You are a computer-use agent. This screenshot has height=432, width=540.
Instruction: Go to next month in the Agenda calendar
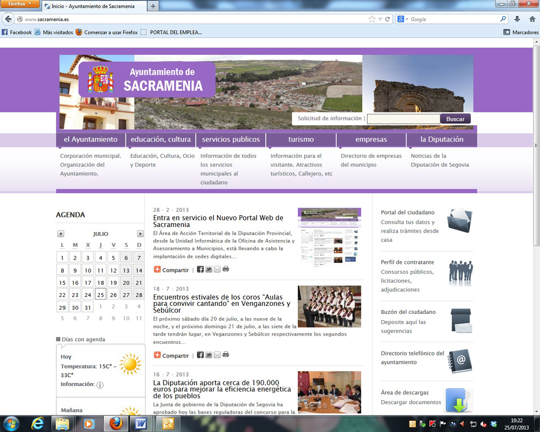140,234
